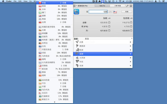Tick the checkbox beside 4.92 $
Screen dimensions: 167x104
(x=109, y=26)
